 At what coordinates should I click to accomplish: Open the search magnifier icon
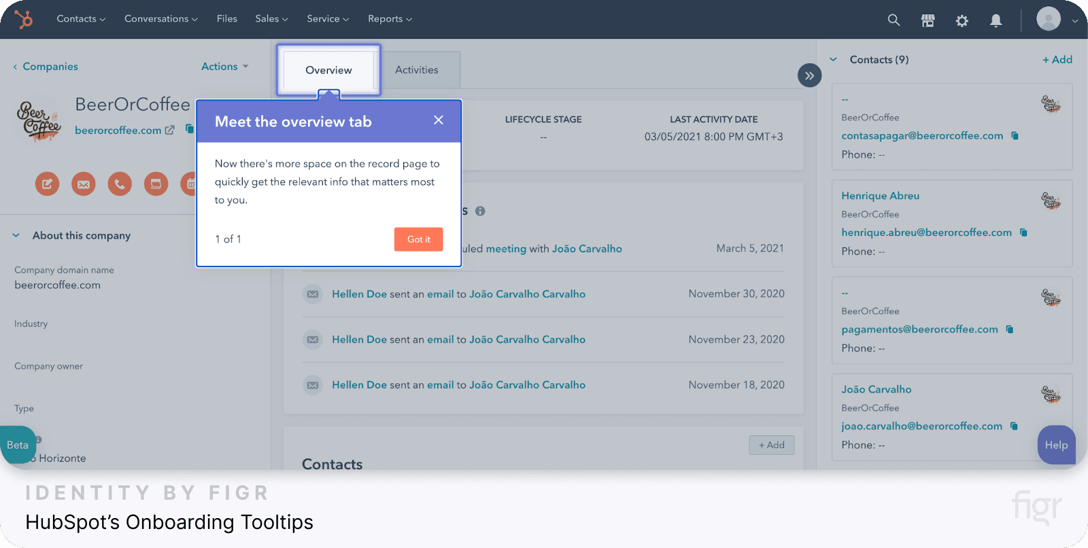[x=894, y=20]
